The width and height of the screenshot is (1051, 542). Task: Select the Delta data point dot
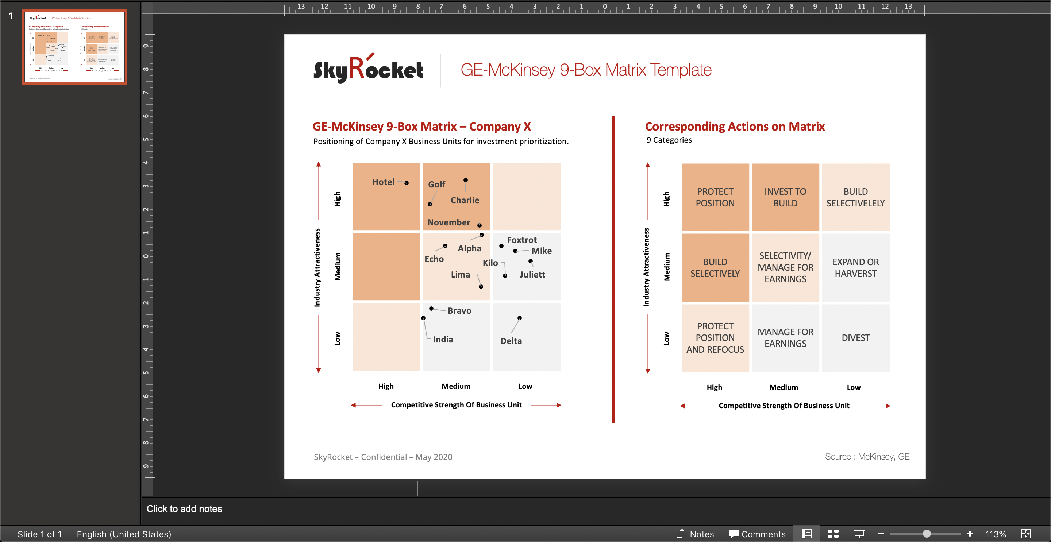point(519,318)
